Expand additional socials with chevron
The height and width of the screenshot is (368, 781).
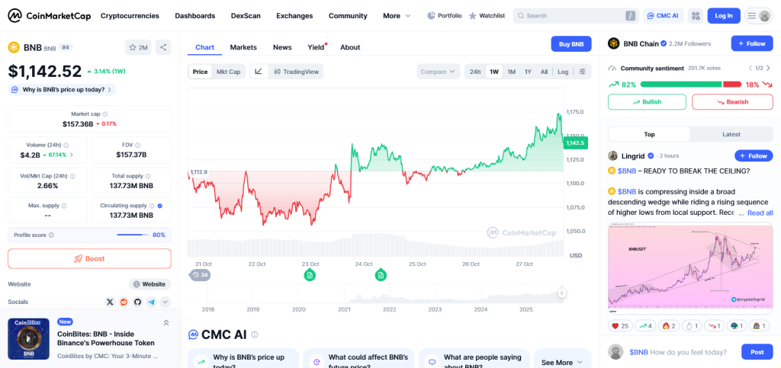click(166, 302)
